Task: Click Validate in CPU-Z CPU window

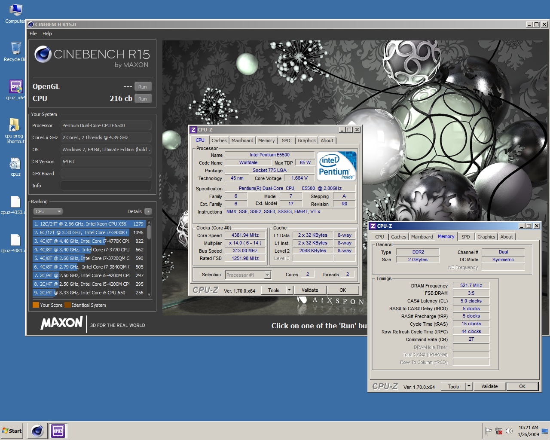Action: click(x=310, y=290)
